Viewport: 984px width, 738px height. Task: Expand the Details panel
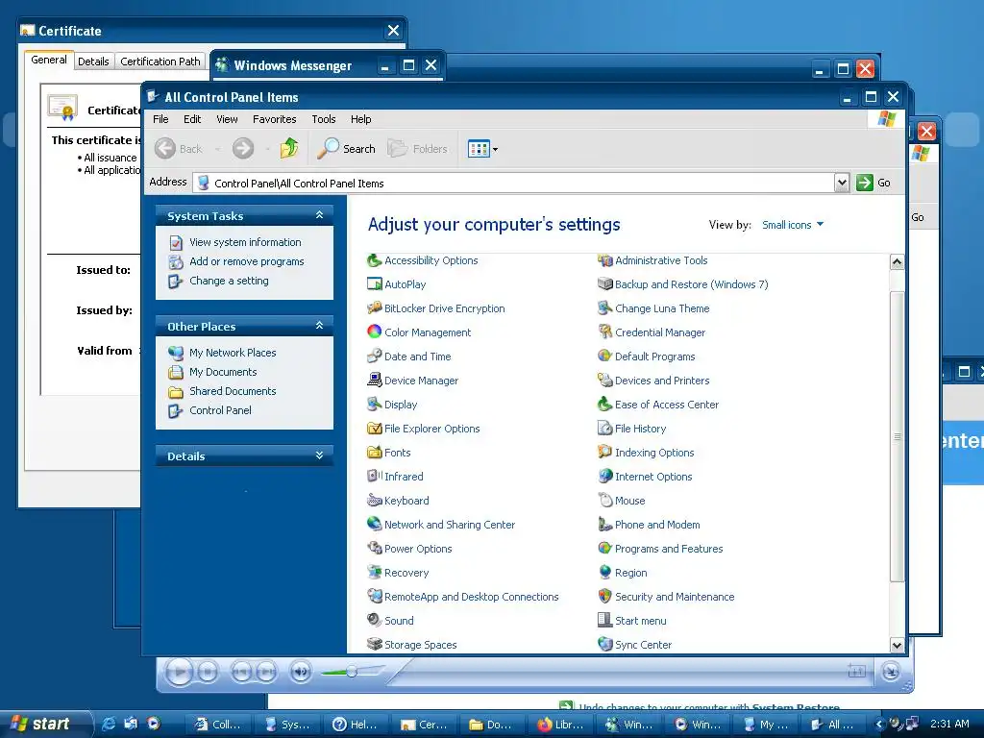[319, 455]
